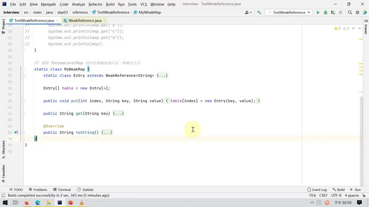Open the Project tool window sidebar
This screenshot has height=207, width=369.
pos(3,26)
